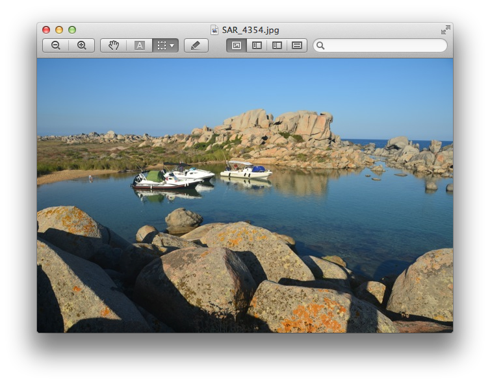Click the zoom in magnifier button
The image size is (490, 384).
pyautogui.click(x=82, y=45)
